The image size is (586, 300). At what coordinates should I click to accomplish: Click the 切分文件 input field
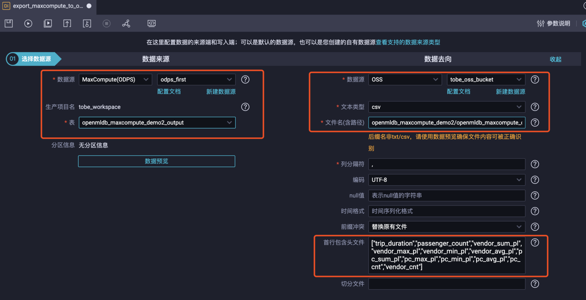pos(447,284)
